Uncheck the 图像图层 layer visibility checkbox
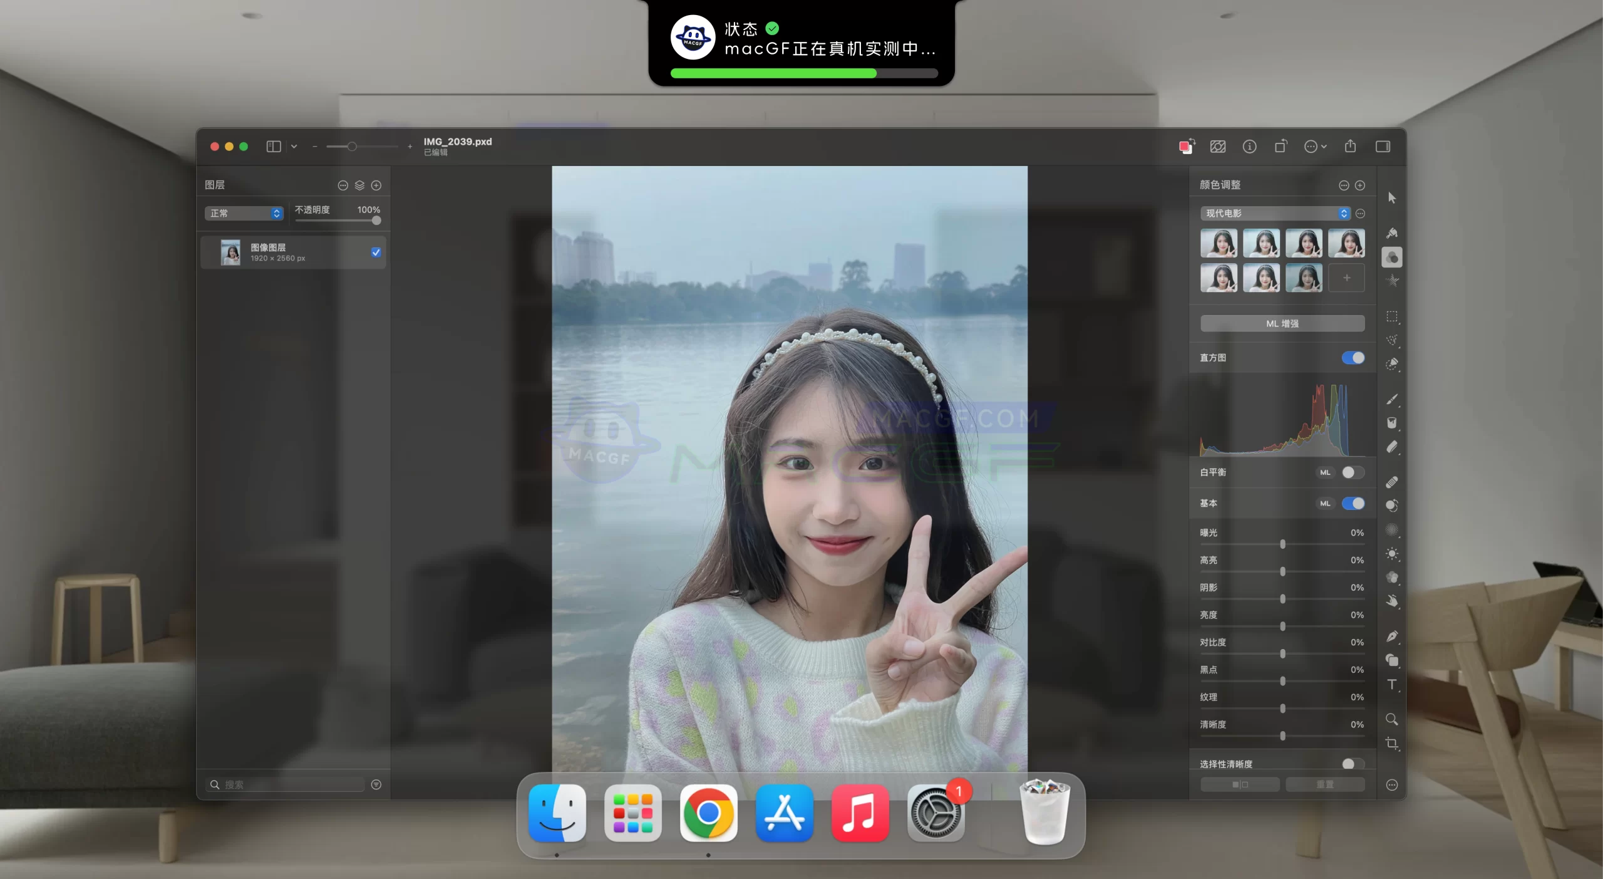The height and width of the screenshot is (879, 1603). [x=376, y=252]
